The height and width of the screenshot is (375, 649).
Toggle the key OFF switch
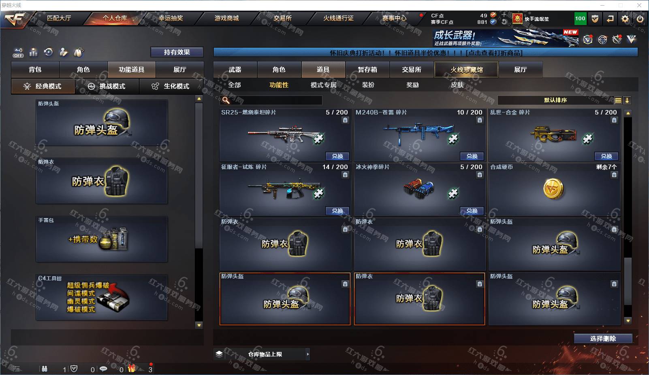(x=18, y=53)
